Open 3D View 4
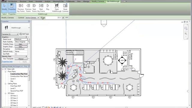Image resolution: width=192 pixels, height=108 pixels. click(14, 103)
